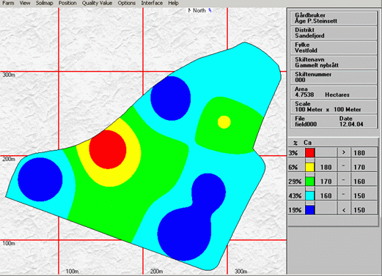Open the Position menu
This screenshot has width=382, height=276.
pos(67,3)
